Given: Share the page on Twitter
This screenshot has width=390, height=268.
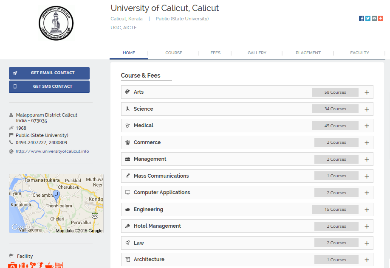Looking at the screenshot, I should pos(368,18).
